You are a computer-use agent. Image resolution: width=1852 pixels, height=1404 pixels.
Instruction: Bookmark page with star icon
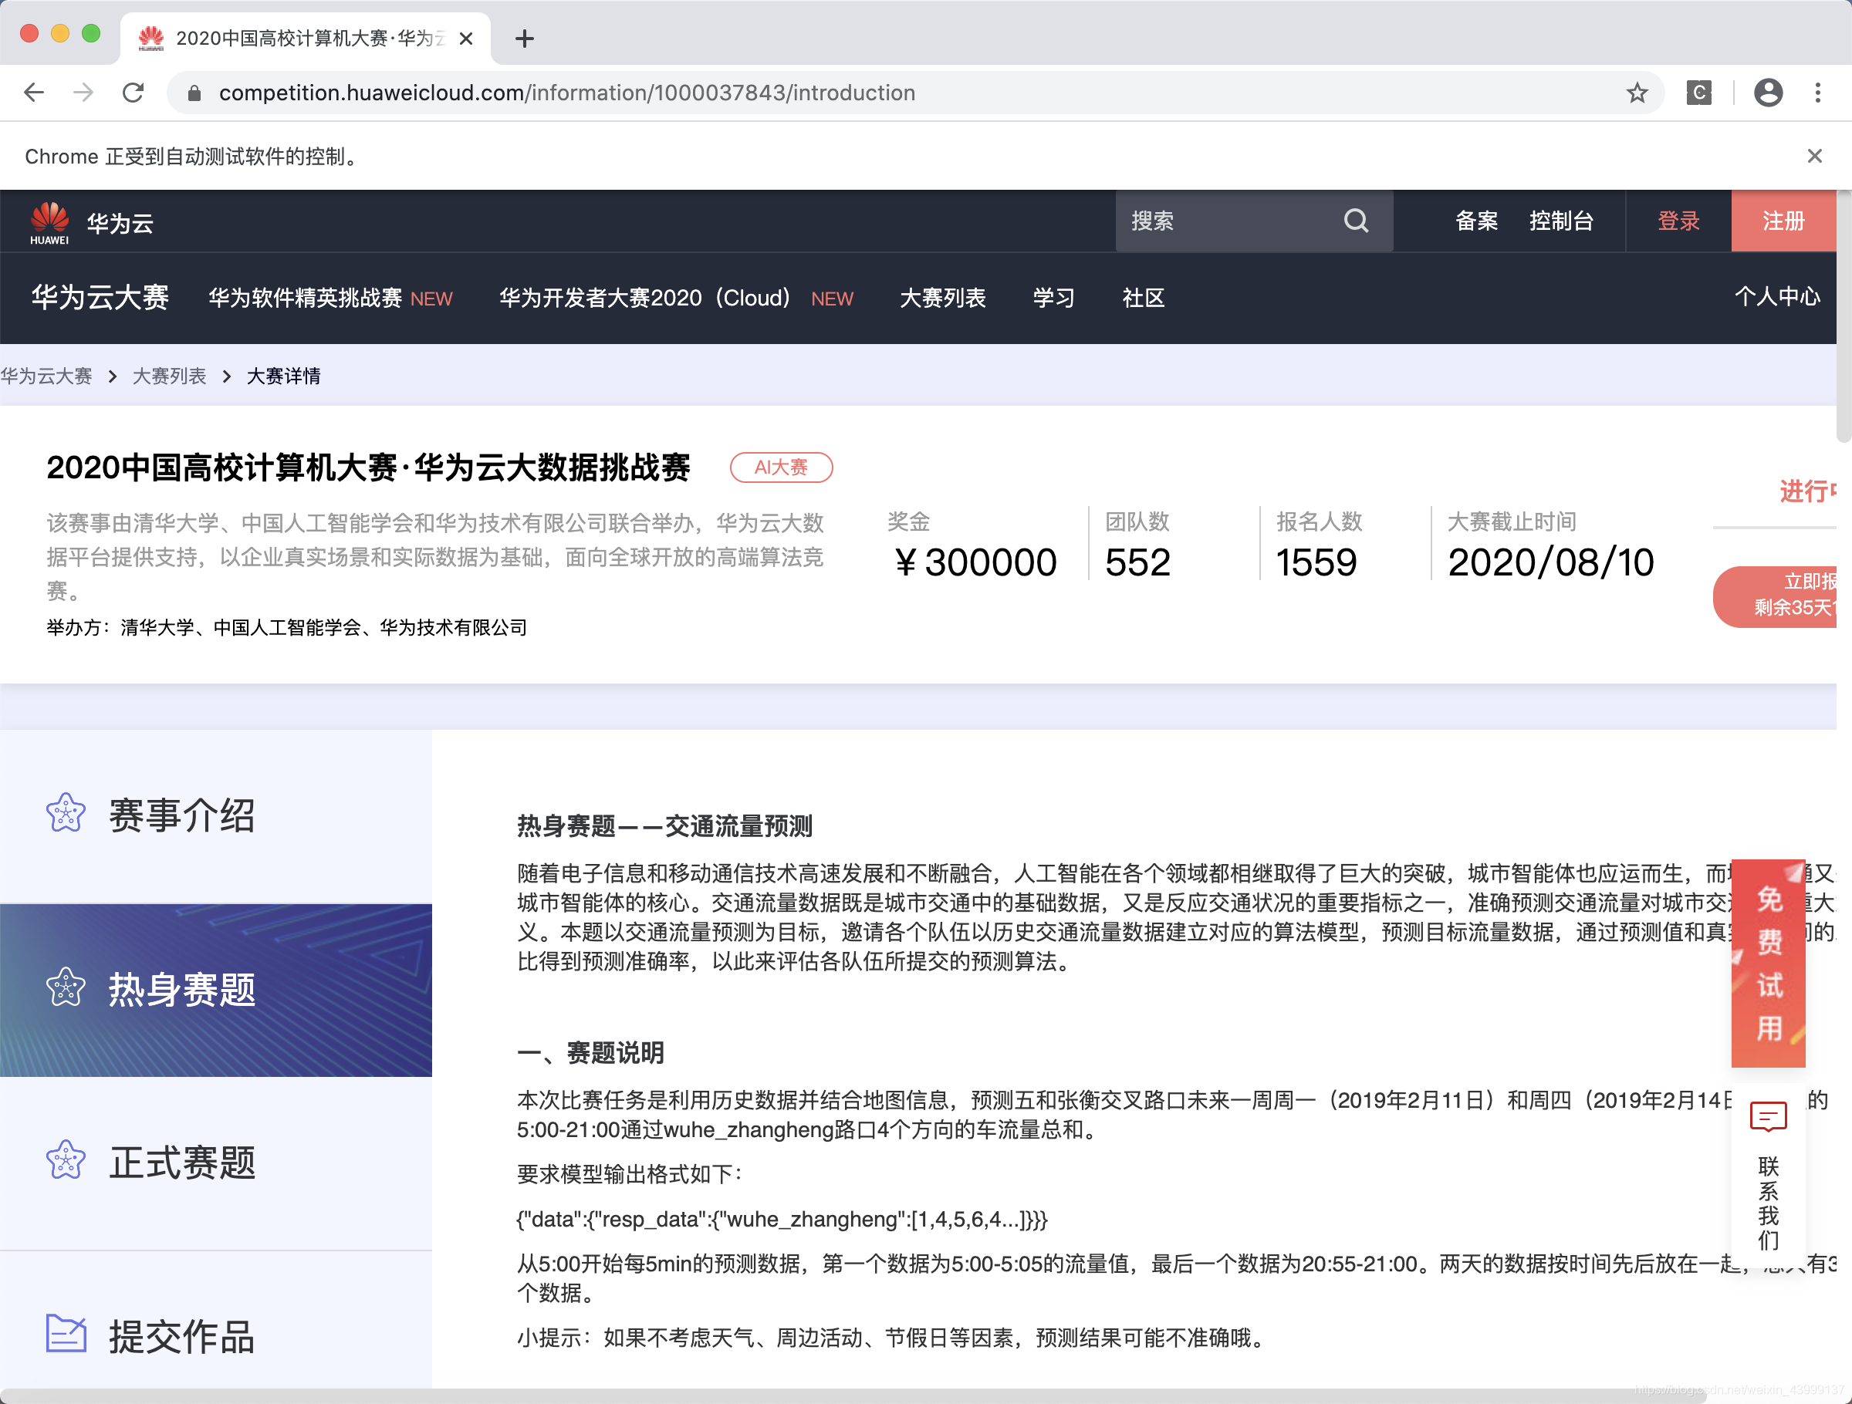(1637, 92)
